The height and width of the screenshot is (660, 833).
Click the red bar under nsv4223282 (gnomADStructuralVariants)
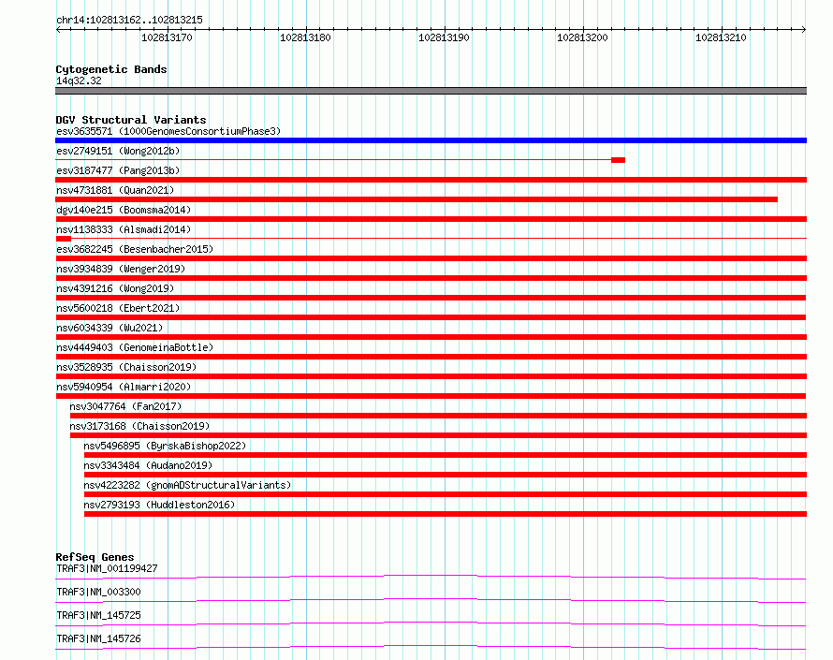tap(446, 494)
